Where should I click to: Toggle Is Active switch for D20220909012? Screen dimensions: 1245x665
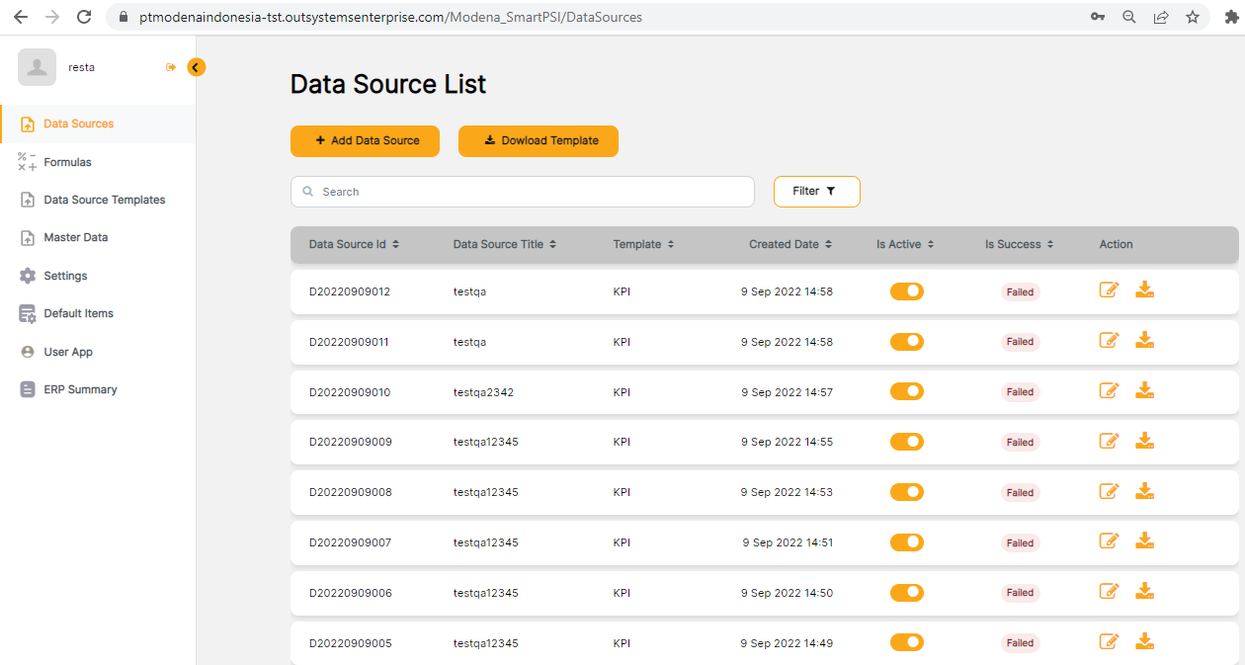[x=906, y=291]
